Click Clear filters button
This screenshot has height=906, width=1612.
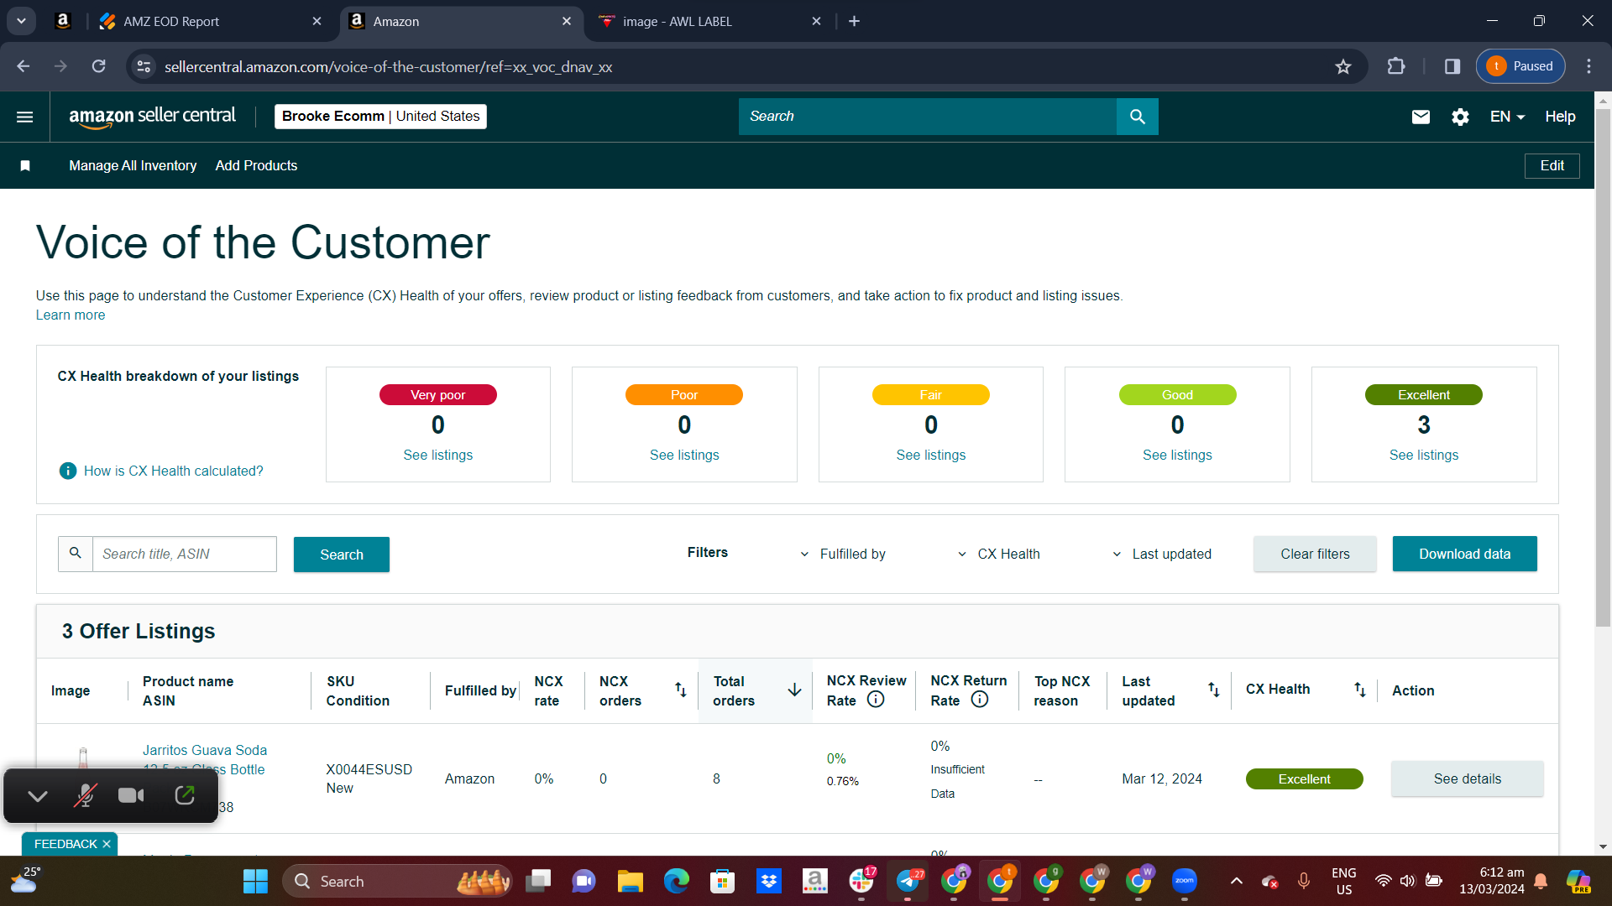tap(1315, 554)
